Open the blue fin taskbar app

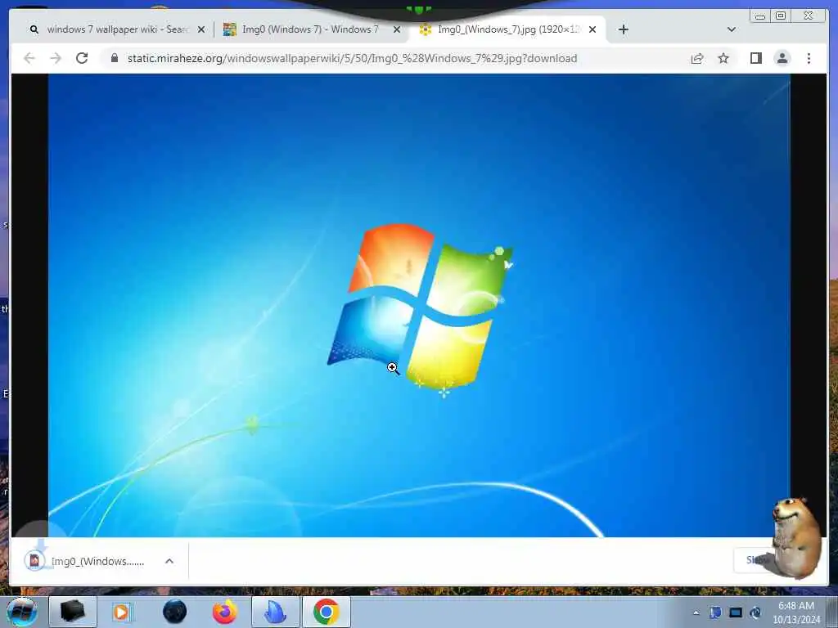(276, 612)
